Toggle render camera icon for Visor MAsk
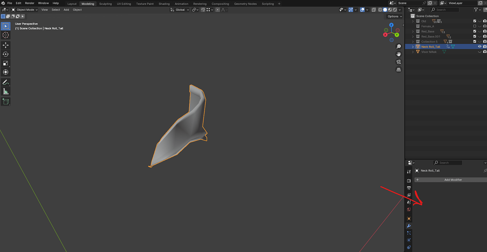The width and height of the screenshot is (487, 252). [x=485, y=52]
